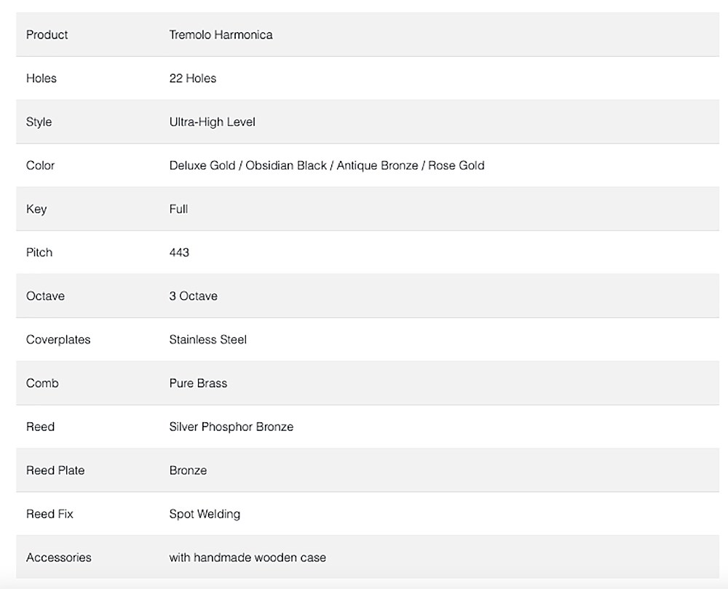Image resolution: width=728 pixels, height=589 pixels.
Task: Select the "Stainless Steel" coverplates value
Action: point(207,339)
